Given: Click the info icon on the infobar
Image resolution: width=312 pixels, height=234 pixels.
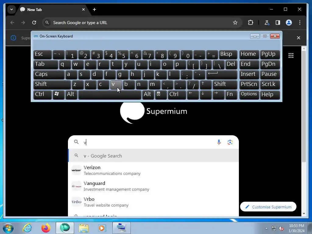Looking at the screenshot, I should coord(13,38).
